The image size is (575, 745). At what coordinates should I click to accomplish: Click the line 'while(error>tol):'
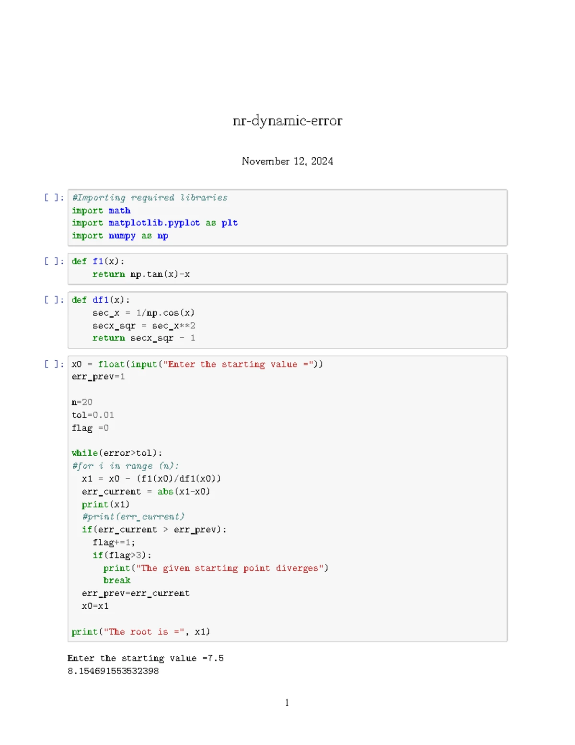117,453
